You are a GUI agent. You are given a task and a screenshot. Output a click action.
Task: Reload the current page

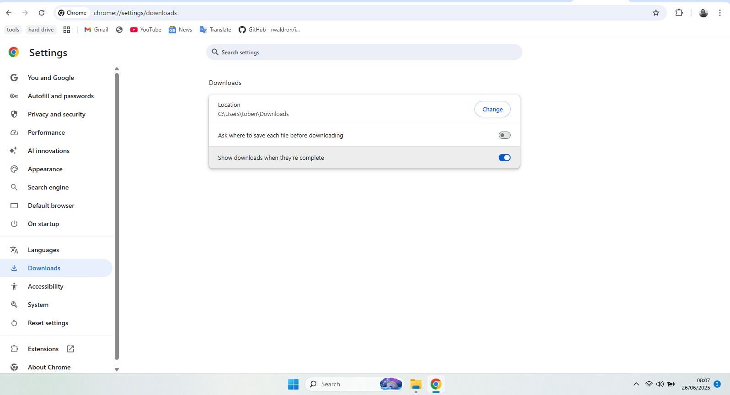coord(42,13)
